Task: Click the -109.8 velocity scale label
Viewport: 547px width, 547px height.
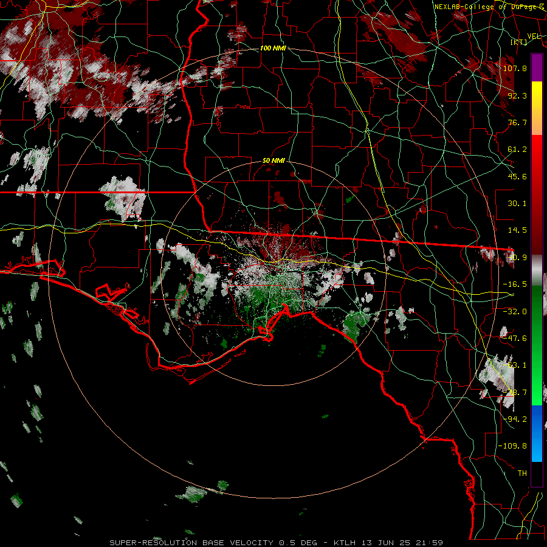Action: pyautogui.click(x=512, y=446)
